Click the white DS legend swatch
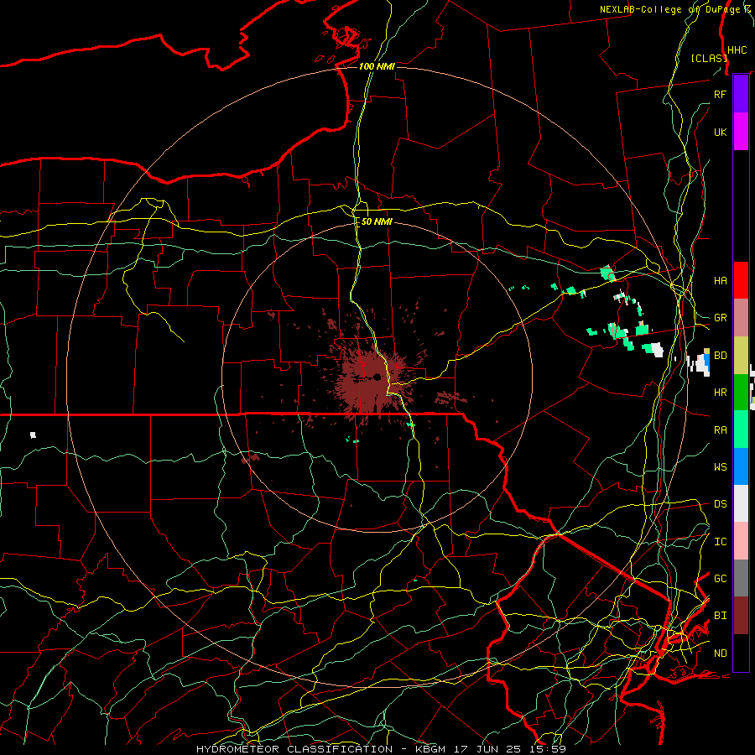 pyautogui.click(x=741, y=503)
